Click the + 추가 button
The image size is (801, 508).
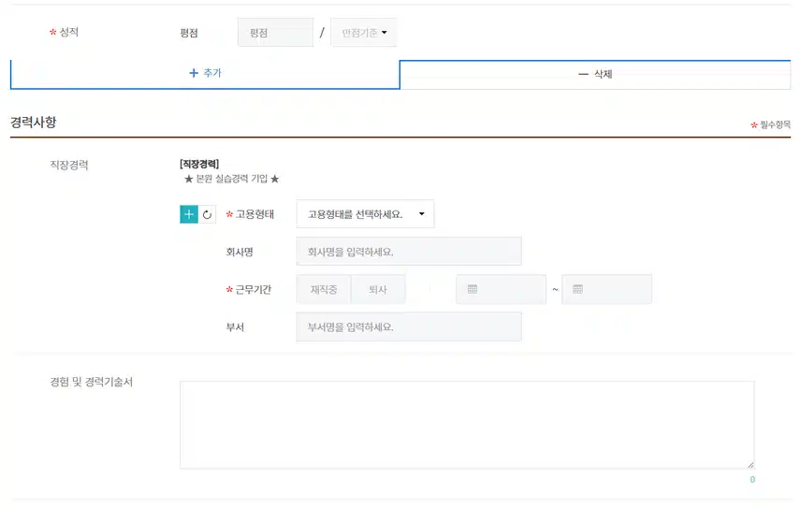[x=205, y=74]
